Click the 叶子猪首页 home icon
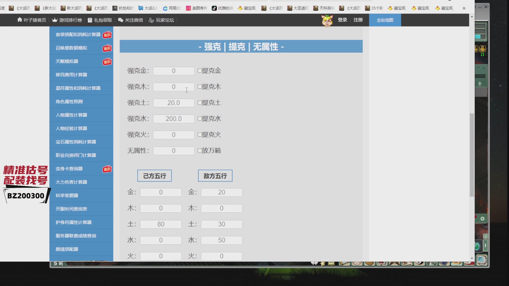509x286 pixels. point(19,20)
